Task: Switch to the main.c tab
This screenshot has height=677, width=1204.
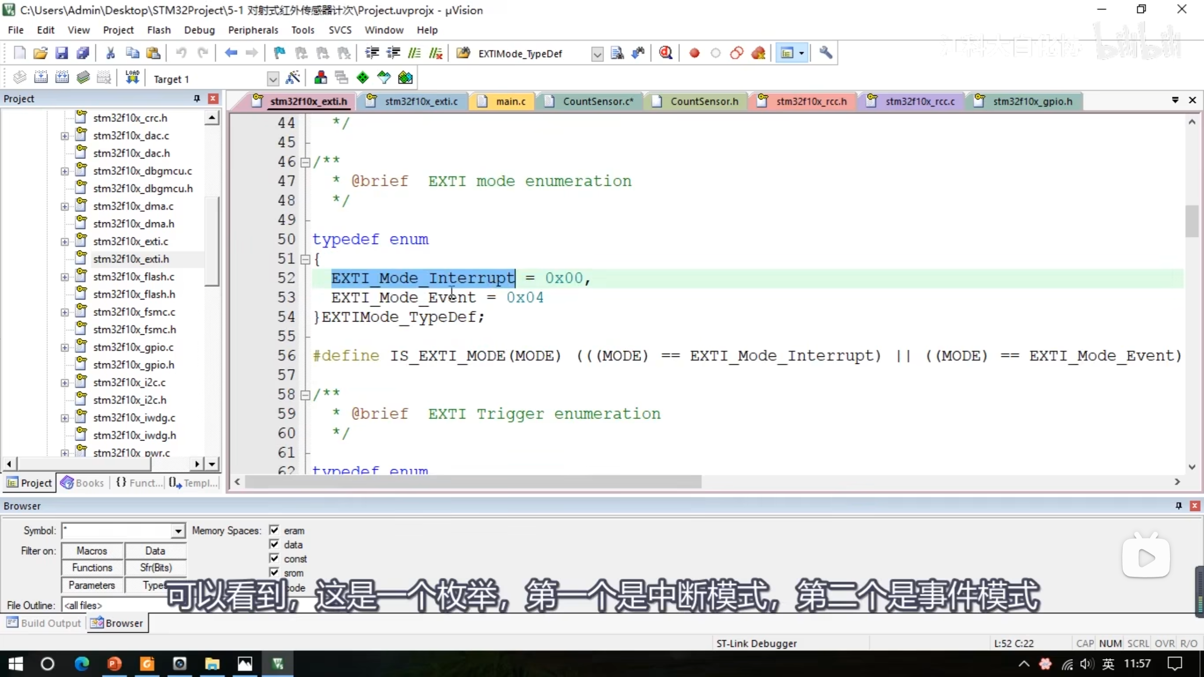Action: point(510,102)
